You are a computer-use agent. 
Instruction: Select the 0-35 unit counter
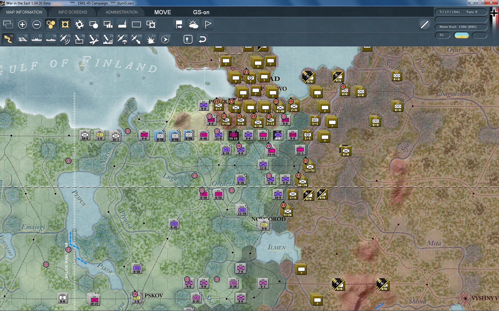click(x=196, y=298)
